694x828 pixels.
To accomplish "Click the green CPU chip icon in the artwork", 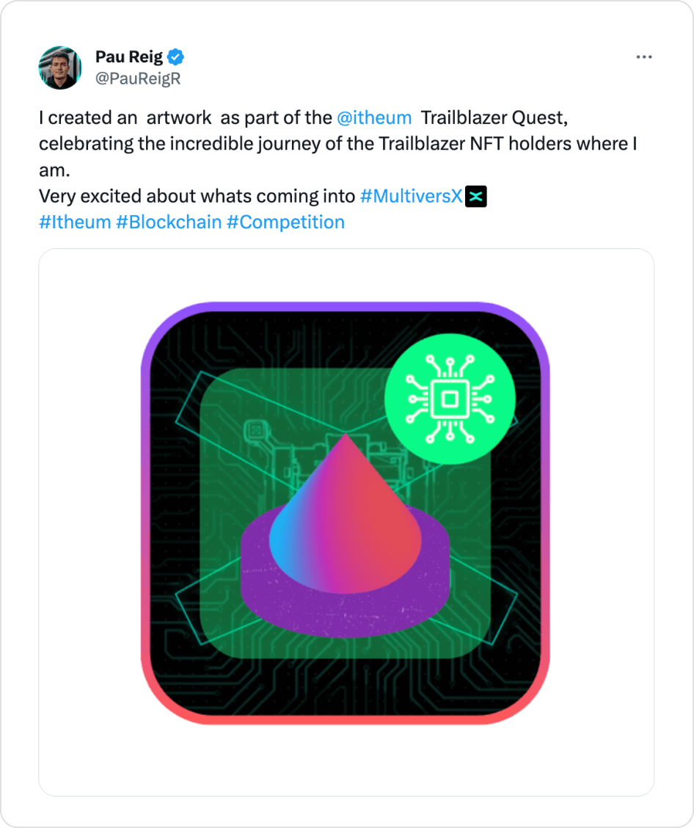I will [x=449, y=399].
